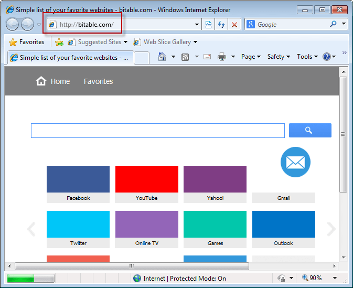This screenshot has width=353, height=288.
Task: Open a new blank tab
Action: coord(142,58)
